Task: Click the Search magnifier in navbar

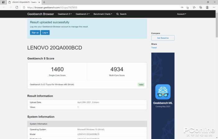Action: [117, 14]
